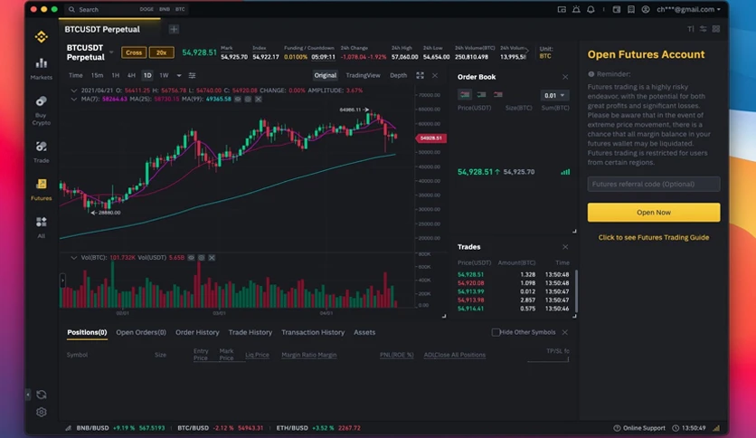This screenshot has height=438, width=756.
Task: Toggle Cross margin mode
Action: (x=134, y=52)
